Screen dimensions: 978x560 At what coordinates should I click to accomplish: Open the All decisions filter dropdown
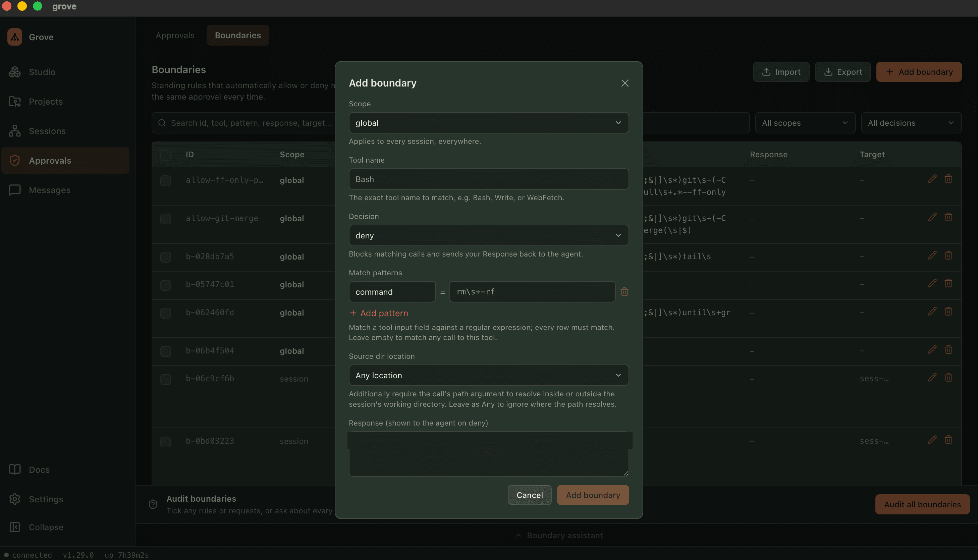tap(911, 123)
